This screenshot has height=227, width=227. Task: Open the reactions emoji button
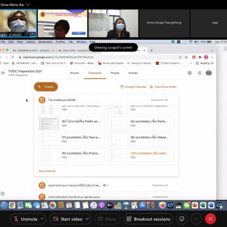[x=182, y=219]
